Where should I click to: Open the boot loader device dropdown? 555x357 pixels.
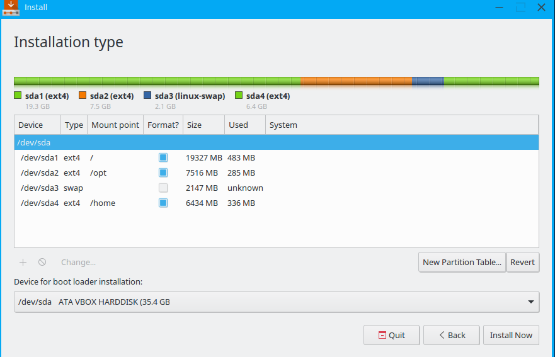pyautogui.click(x=277, y=302)
